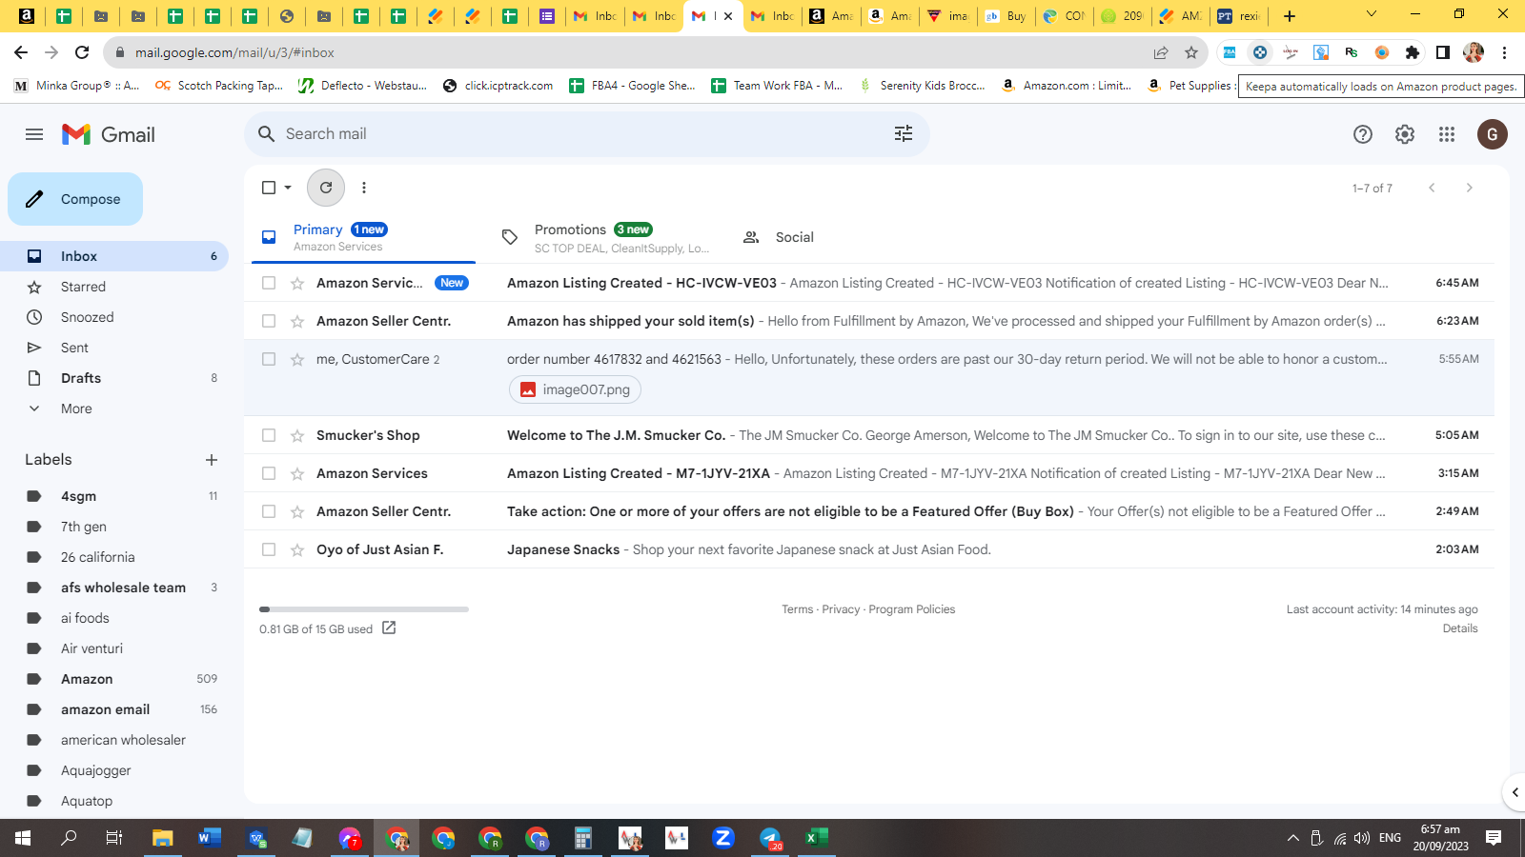
Task: Switch to the Primary tab
Action: [363, 237]
